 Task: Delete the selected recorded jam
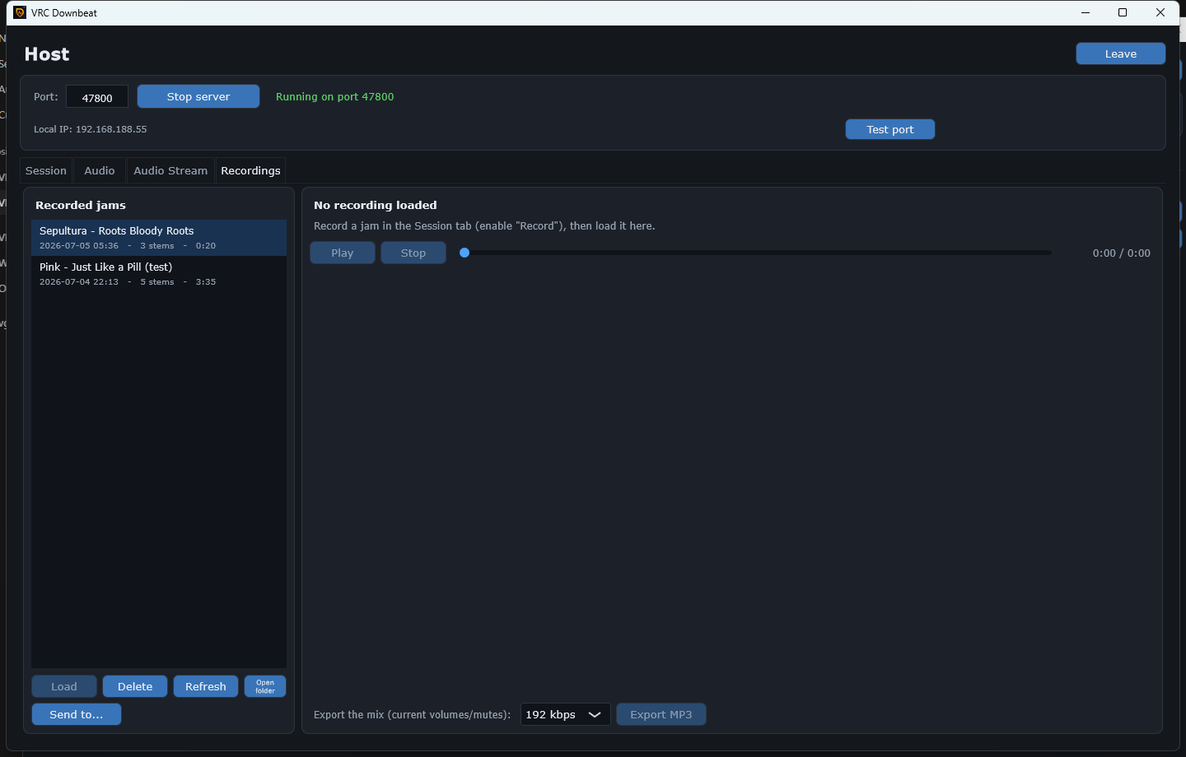[x=135, y=686]
